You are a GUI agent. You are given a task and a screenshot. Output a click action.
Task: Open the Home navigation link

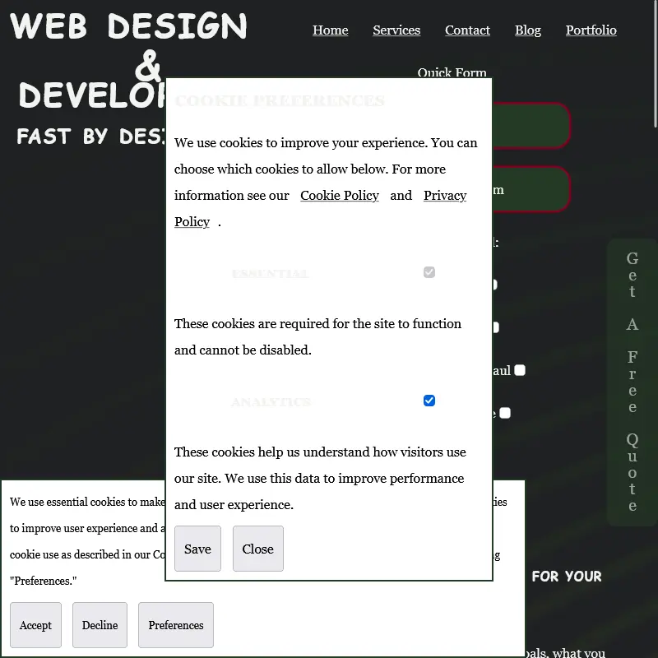331,30
